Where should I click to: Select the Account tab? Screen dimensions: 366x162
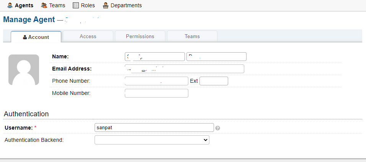click(x=36, y=37)
